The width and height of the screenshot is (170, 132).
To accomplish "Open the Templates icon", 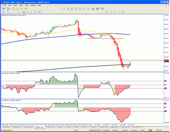I will click(x=102, y=8).
